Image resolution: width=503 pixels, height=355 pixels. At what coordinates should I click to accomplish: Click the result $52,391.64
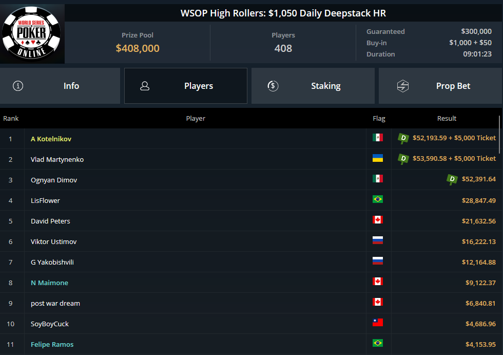[478, 179]
